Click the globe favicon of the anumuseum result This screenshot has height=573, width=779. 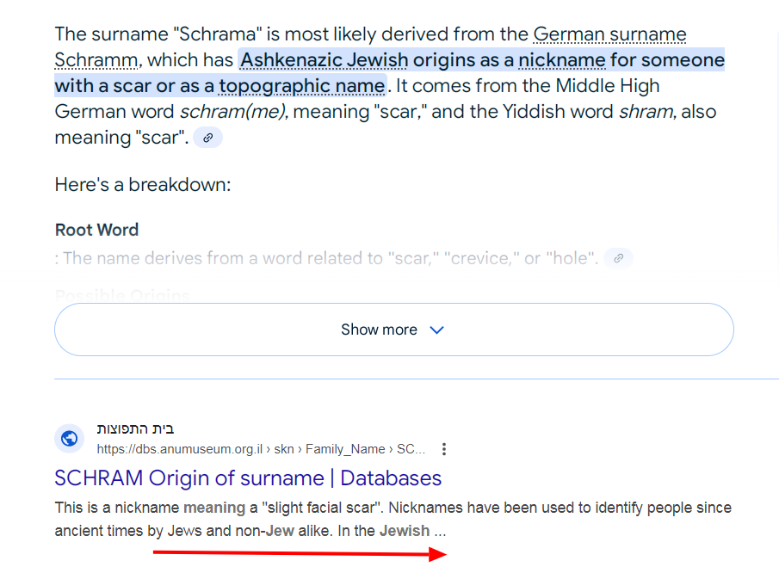[69, 439]
